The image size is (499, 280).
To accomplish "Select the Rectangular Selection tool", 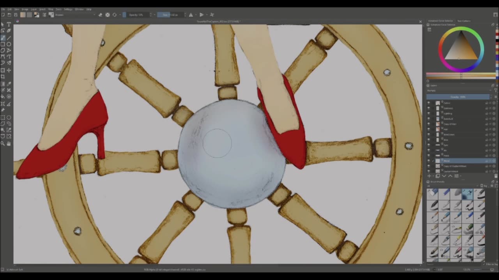I will click(x=3, y=117).
